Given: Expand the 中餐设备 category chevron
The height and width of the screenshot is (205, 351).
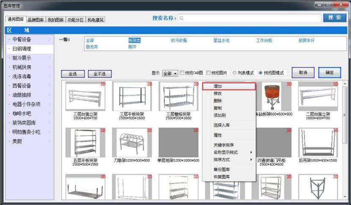Looking at the screenshot, I should tap(50, 40).
